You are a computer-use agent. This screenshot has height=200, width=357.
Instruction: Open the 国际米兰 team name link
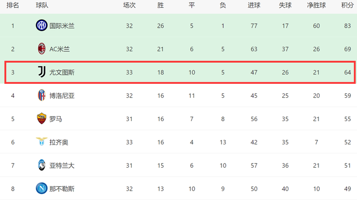[62, 26]
